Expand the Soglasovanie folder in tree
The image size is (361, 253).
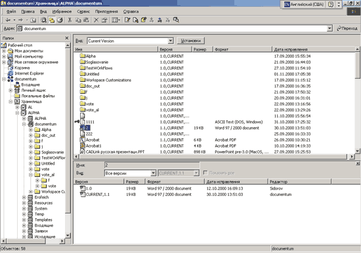pos(31,152)
